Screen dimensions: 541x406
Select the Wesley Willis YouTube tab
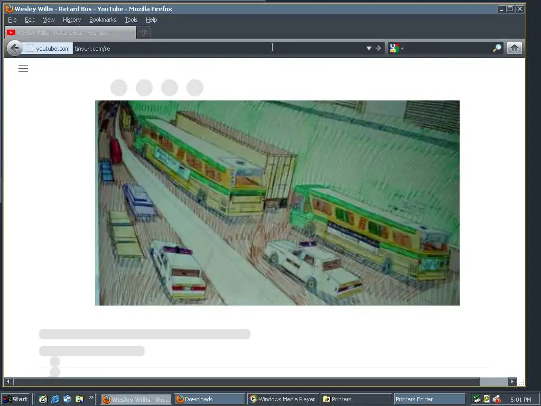(x=70, y=32)
